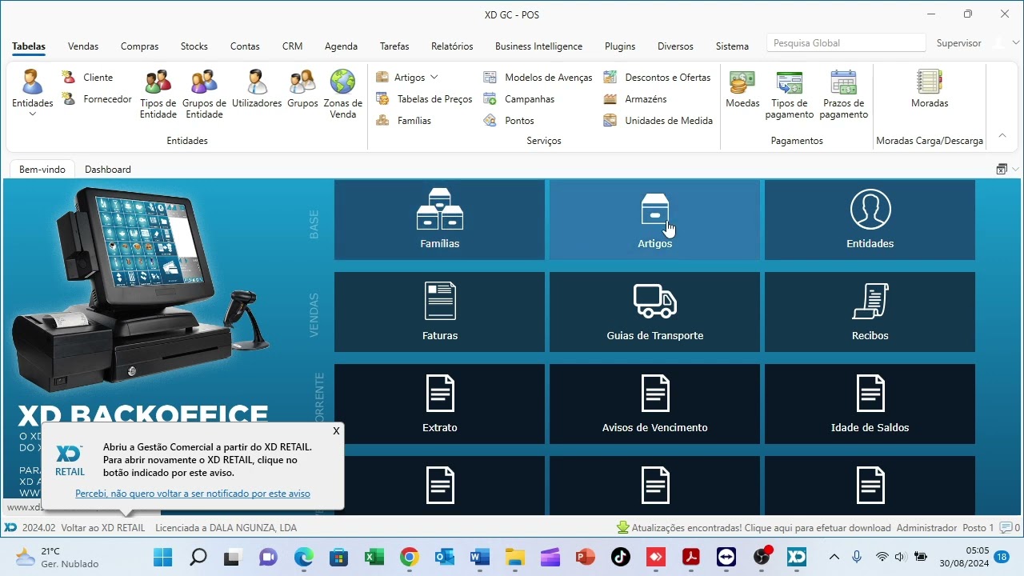Screen dimensions: 1024x576
Task: Click 'Percebi, não quero voltar a ser notificado' link
Action: click(193, 494)
